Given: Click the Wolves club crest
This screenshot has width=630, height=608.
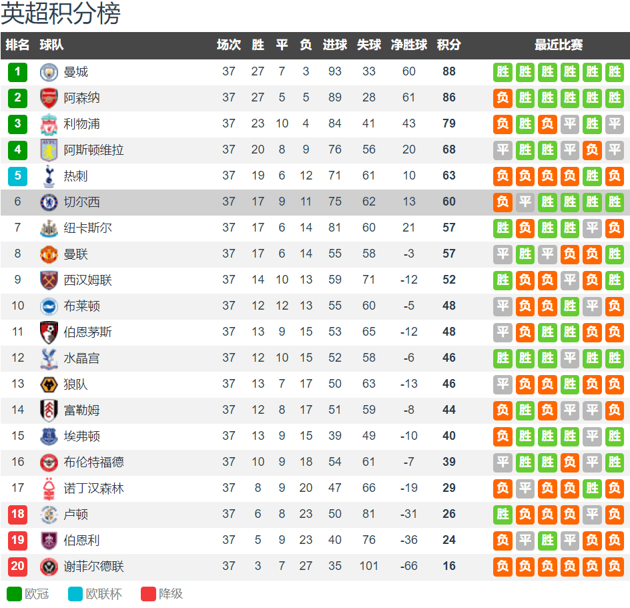Looking at the screenshot, I should [x=49, y=384].
